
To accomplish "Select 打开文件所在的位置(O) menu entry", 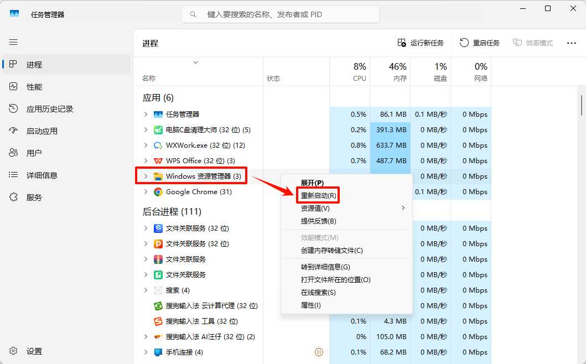I will coord(335,279).
